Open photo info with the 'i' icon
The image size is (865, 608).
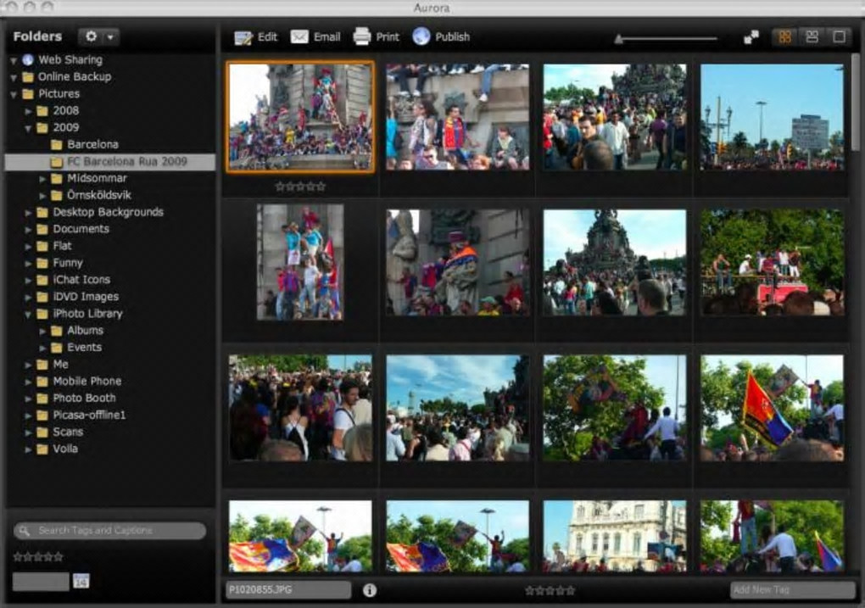point(370,590)
